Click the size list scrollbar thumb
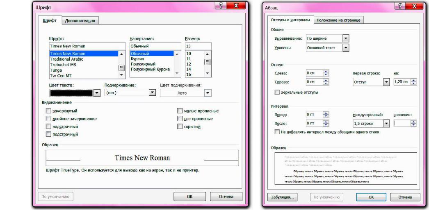Image resolution: width=429 pixels, height=210 pixels. pos(208,62)
